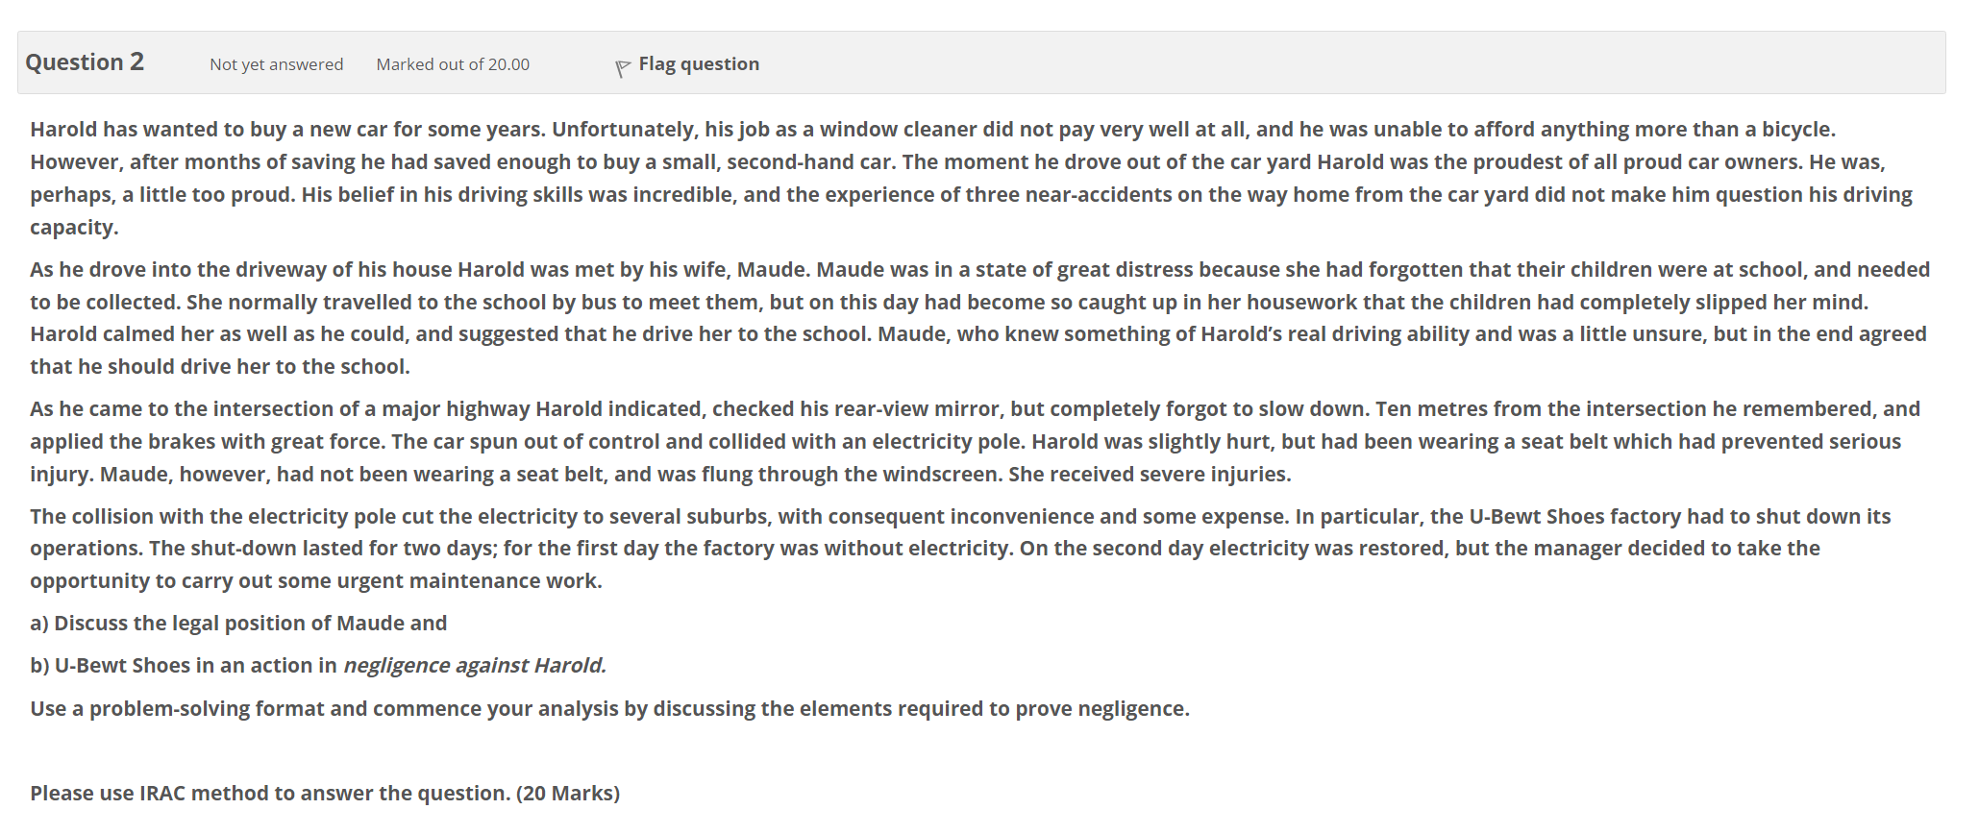This screenshot has height=834, width=1979.
Task: Click the paragraph about the highway intersection
Action: pyautogui.click(x=961, y=440)
